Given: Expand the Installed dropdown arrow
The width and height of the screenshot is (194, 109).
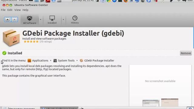Looking at the screenshot, I should point(63,19).
